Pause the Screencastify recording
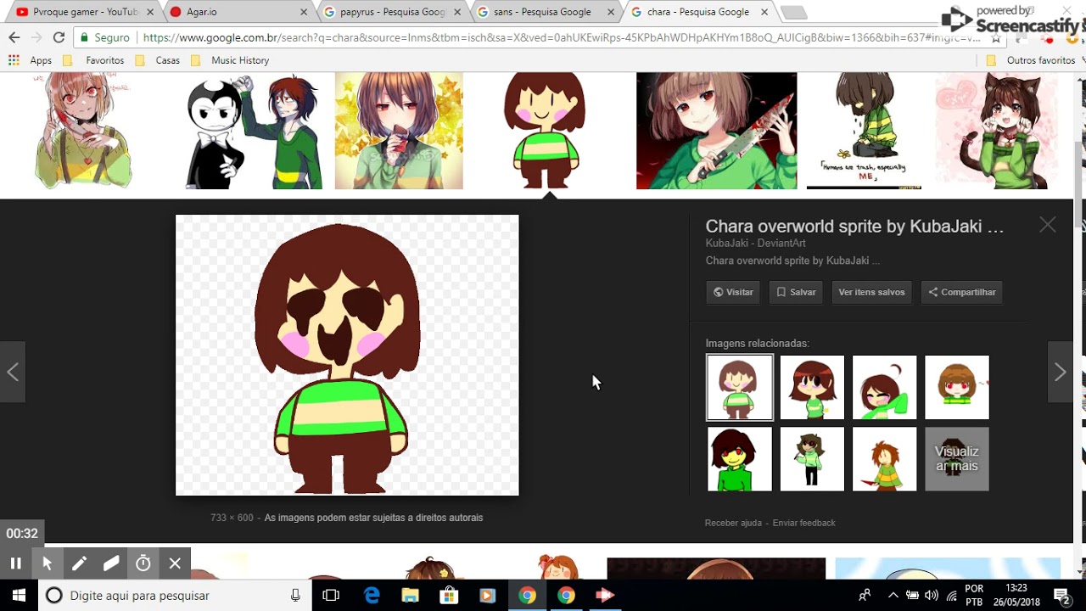Image resolution: width=1086 pixels, height=611 pixels. click(x=15, y=563)
